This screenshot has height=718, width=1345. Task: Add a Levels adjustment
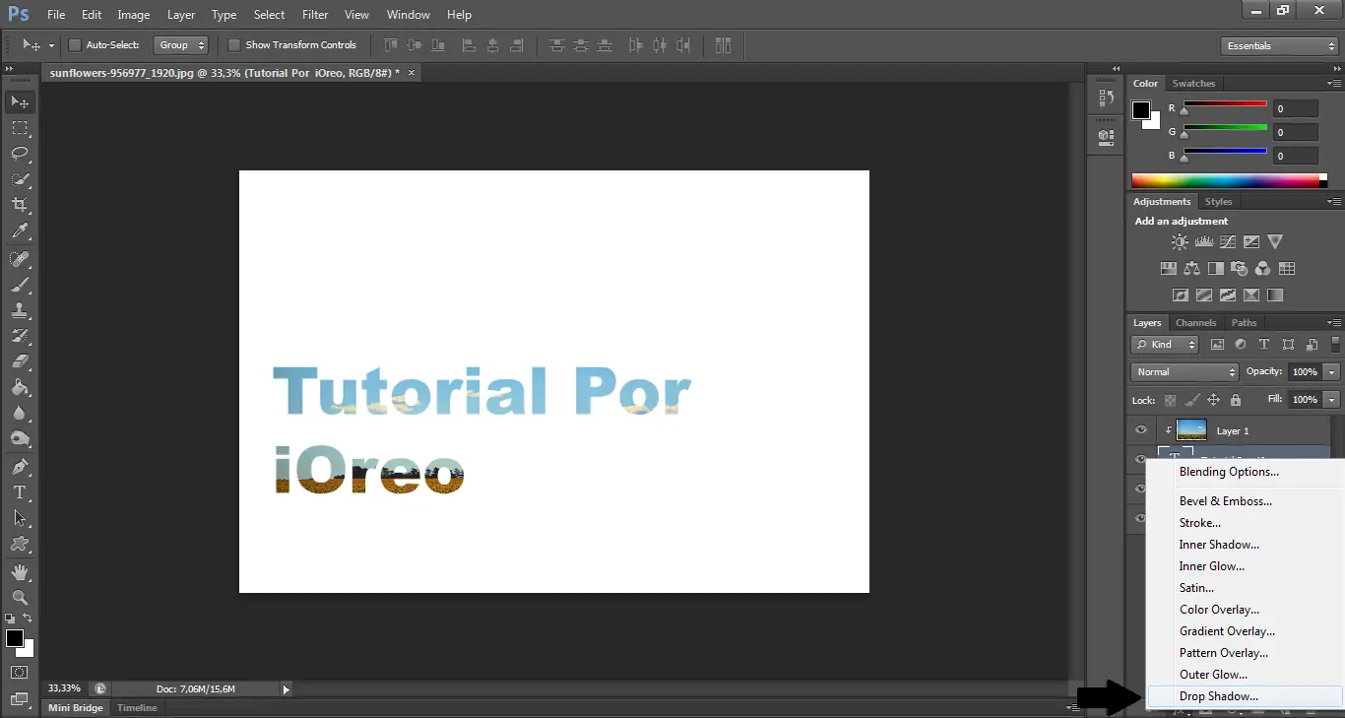1204,241
